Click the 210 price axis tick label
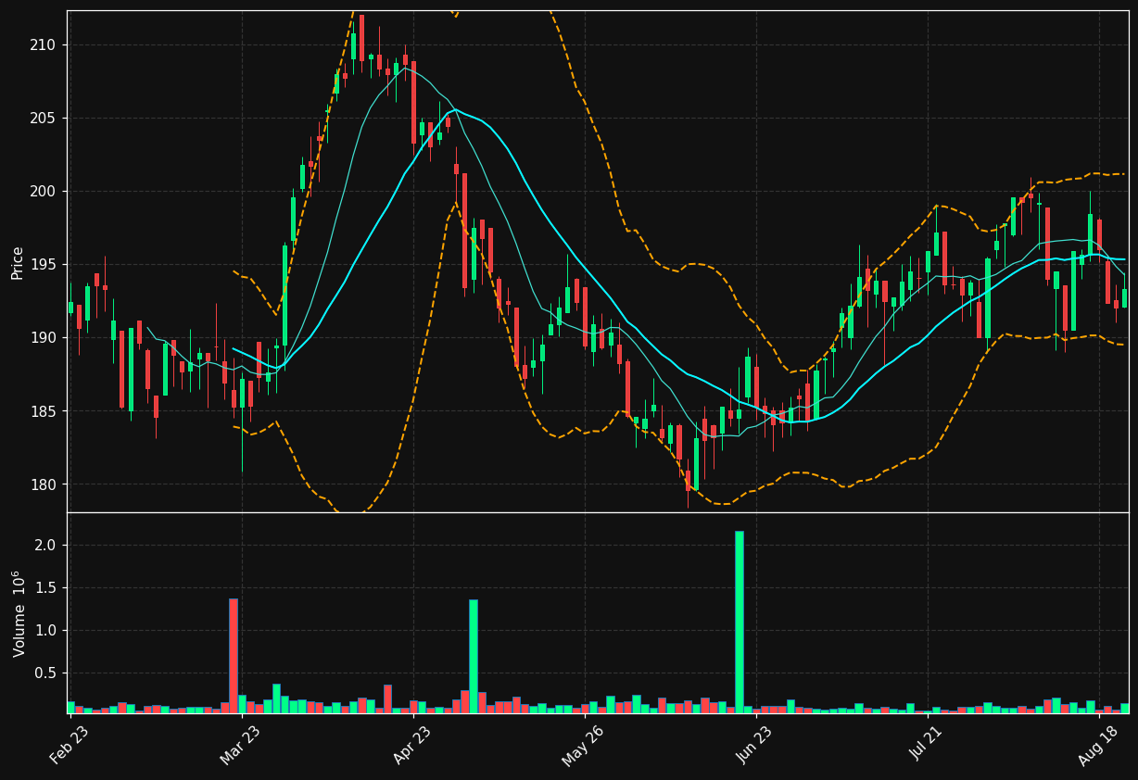The image size is (1138, 780). (x=43, y=45)
